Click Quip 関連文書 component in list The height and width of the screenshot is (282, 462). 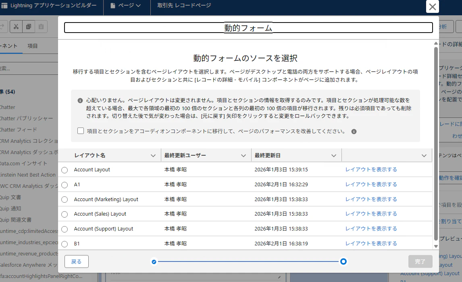tap(16, 220)
